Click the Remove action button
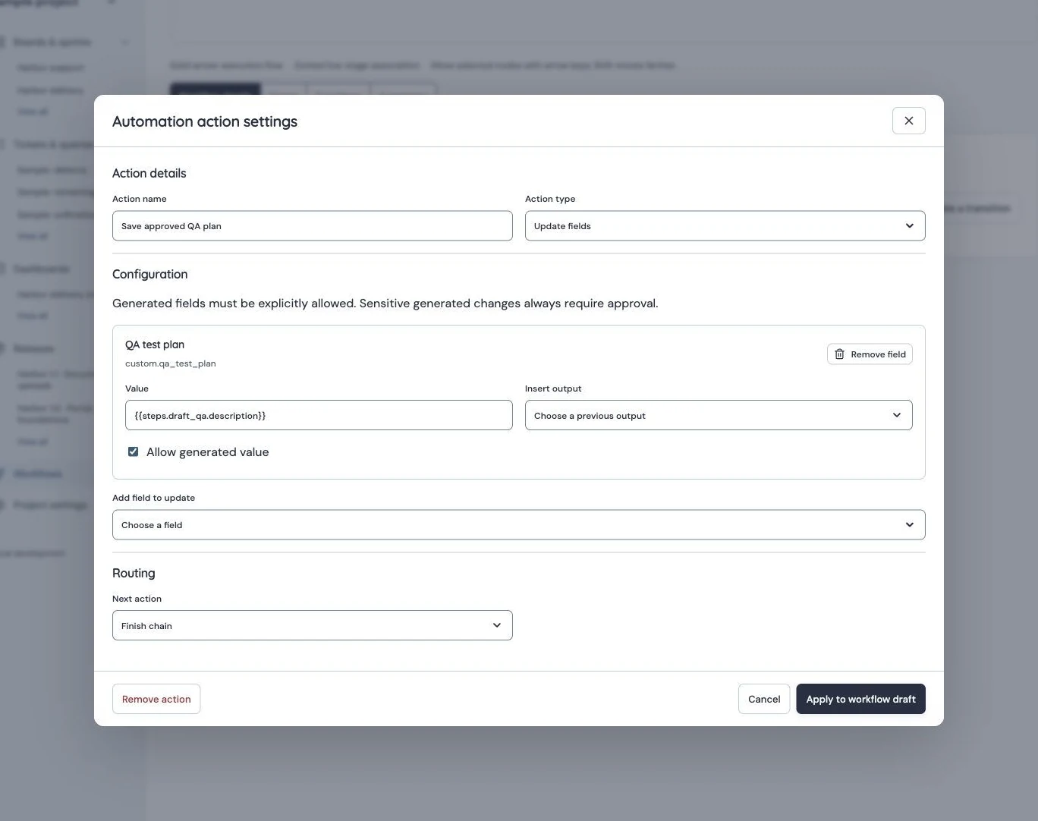Screen dimensions: 1038x821 pos(156,699)
